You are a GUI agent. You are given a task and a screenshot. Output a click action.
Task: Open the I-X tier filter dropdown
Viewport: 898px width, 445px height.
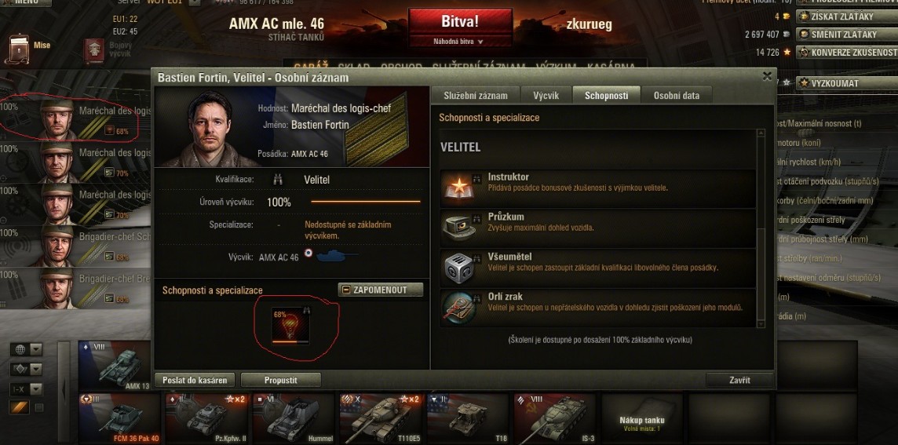coord(27,389)
